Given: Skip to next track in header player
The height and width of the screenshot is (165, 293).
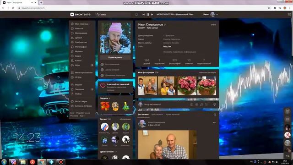Looking at the screenshot, I should pos(152,14).
